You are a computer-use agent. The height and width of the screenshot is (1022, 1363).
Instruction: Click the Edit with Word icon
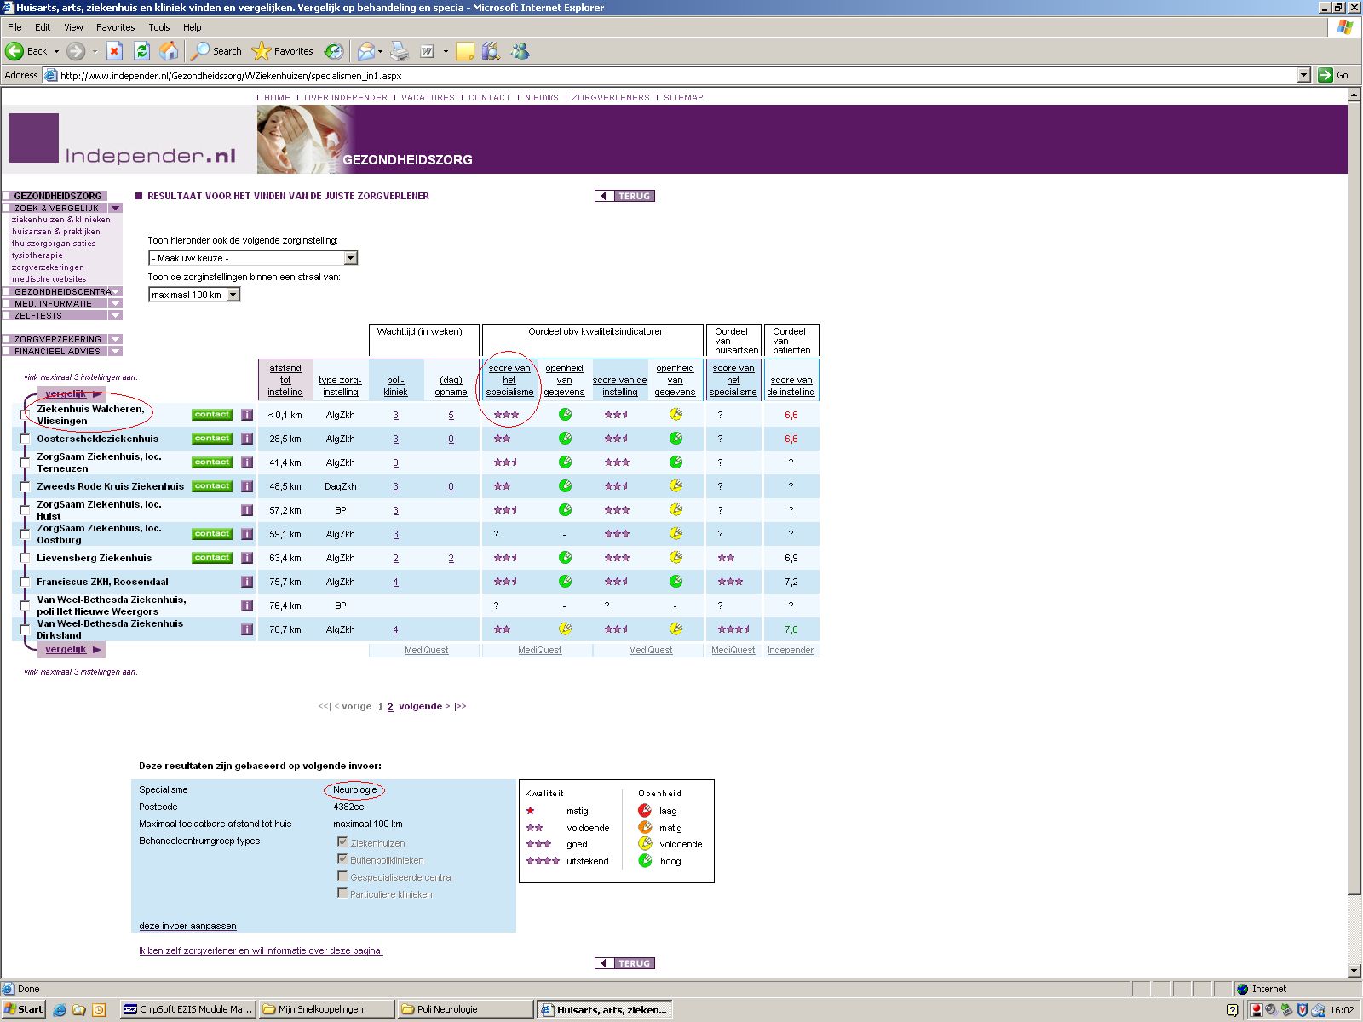pos(428,51)
